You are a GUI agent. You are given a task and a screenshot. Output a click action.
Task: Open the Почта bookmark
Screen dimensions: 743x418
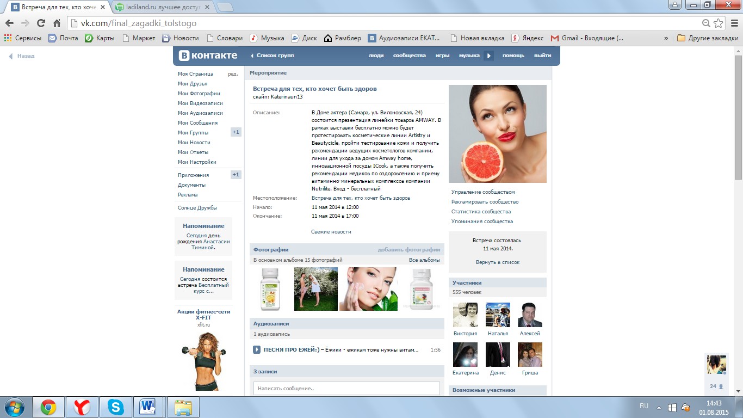(x=64, y=38)
